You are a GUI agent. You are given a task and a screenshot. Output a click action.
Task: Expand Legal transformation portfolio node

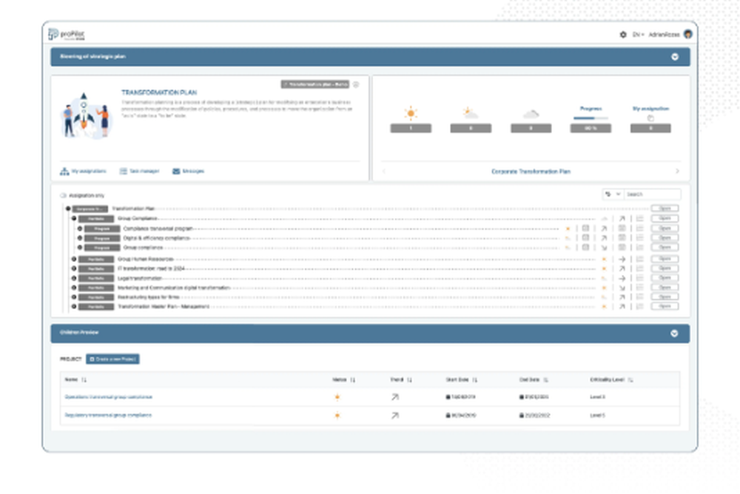[x=73, y=278]
